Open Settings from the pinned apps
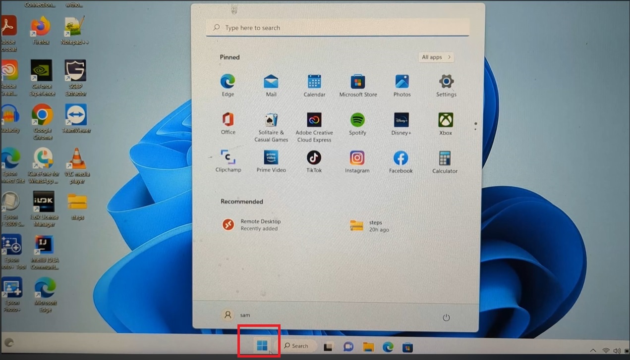Viewport: 630px width, 360px height. point(446,86)
